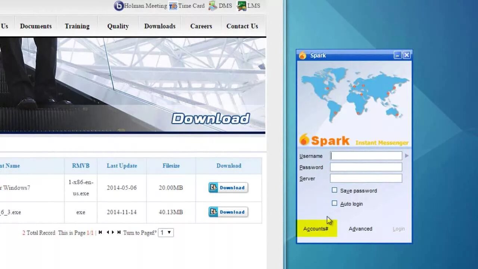Click the Advanced button in Spark
The image size is (478, 269).
360,229
